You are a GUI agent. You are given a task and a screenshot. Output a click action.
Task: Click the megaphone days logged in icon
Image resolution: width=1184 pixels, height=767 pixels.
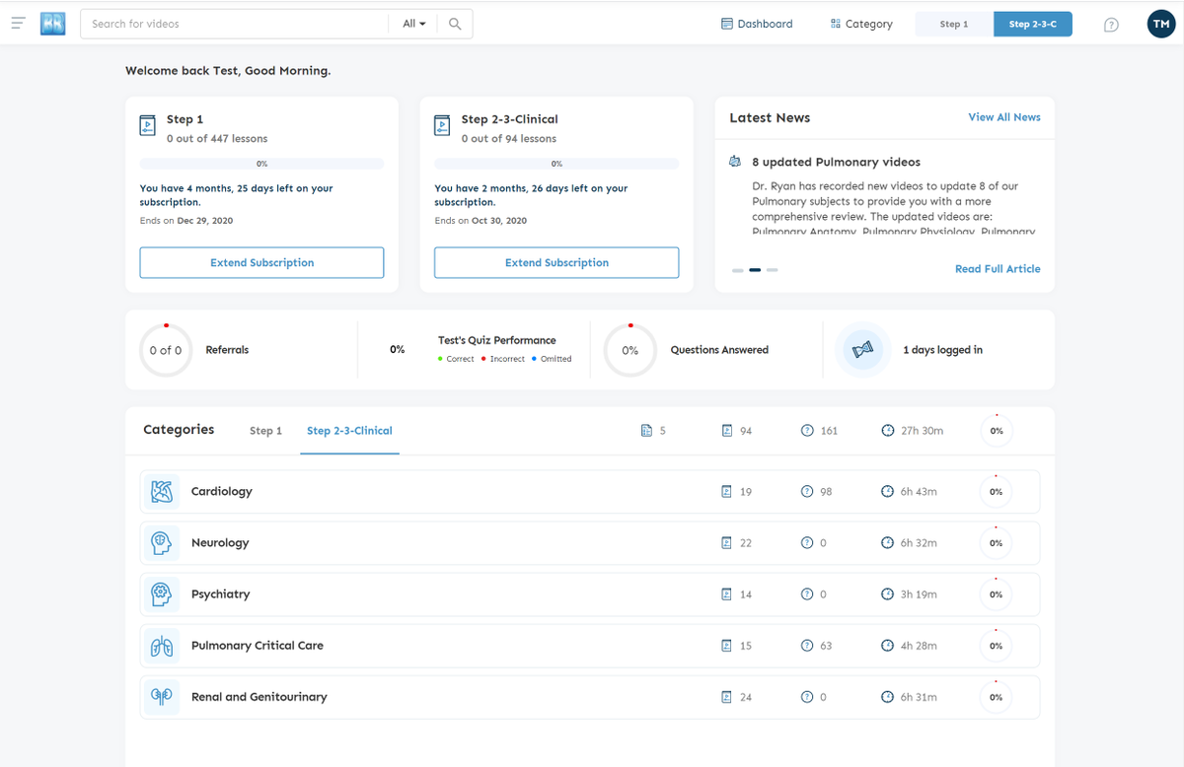point(862,350)
